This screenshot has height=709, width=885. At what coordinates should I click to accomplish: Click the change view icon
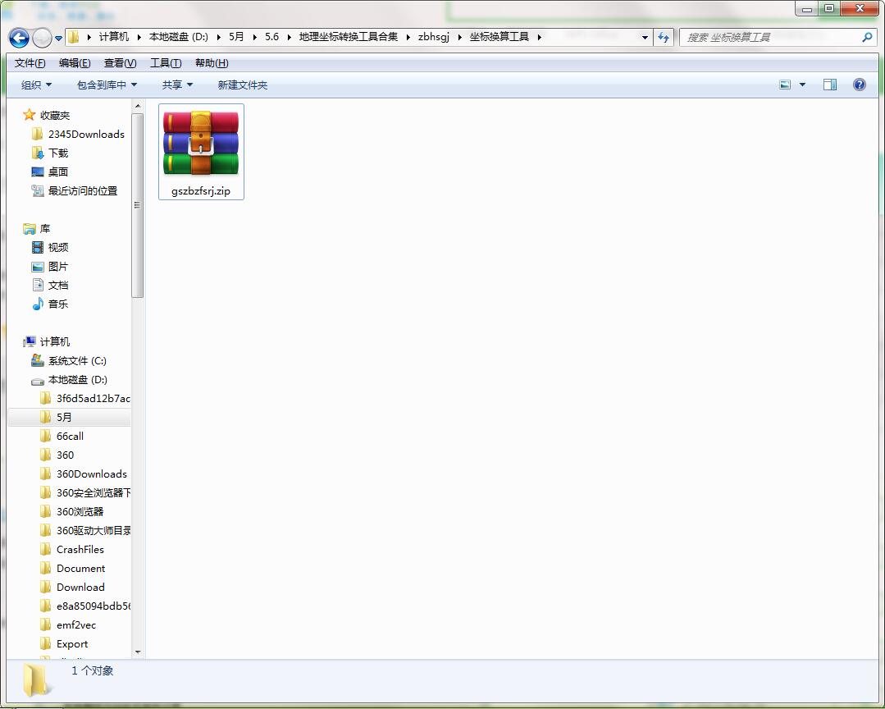point(785,85)
